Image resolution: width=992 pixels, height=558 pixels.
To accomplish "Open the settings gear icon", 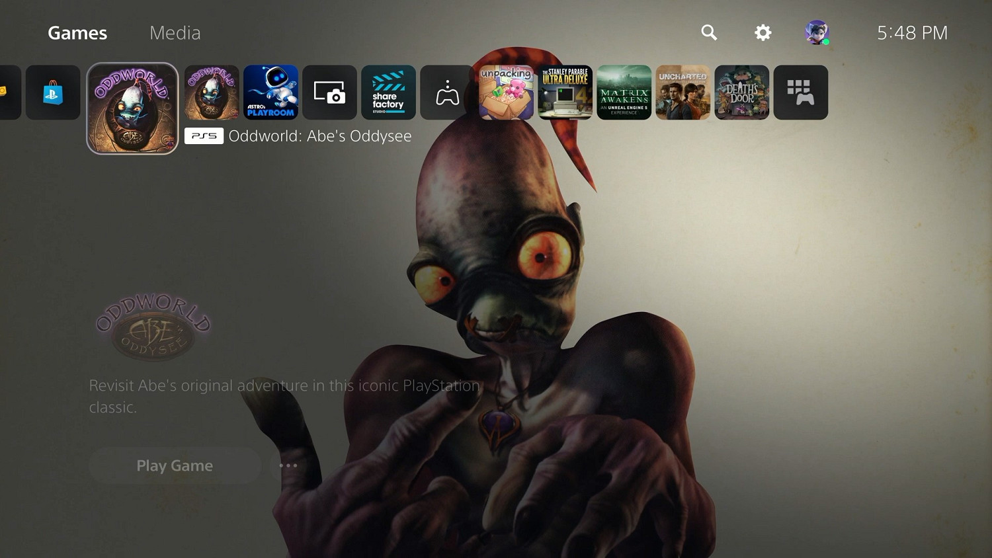I will tap(763, 32).
